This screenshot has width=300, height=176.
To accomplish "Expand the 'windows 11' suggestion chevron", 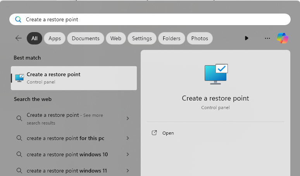I will (x=128, y=171).
